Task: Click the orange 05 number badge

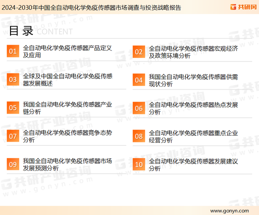Action: 13,107
